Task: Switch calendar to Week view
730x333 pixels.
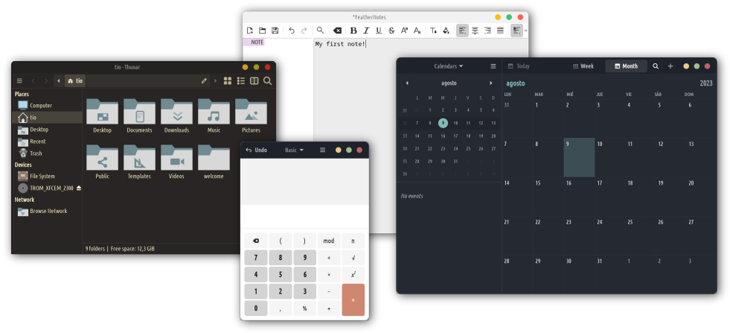Action: coord(583,66)
